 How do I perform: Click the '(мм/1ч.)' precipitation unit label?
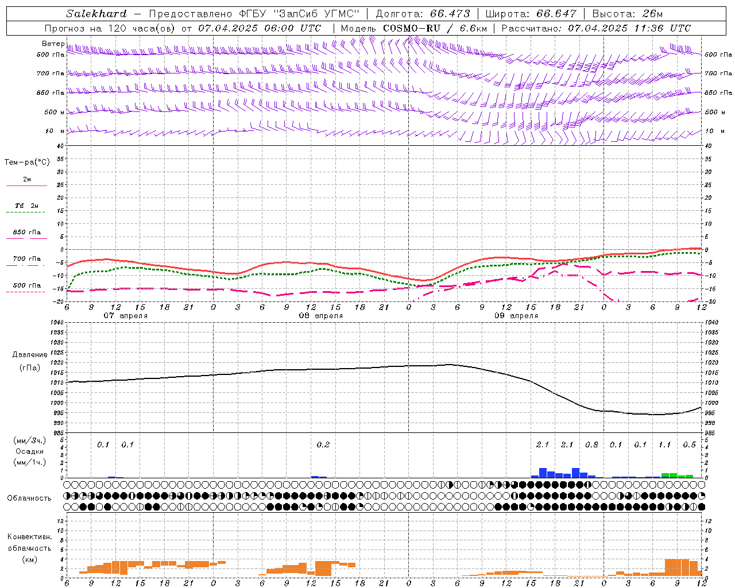29,462
